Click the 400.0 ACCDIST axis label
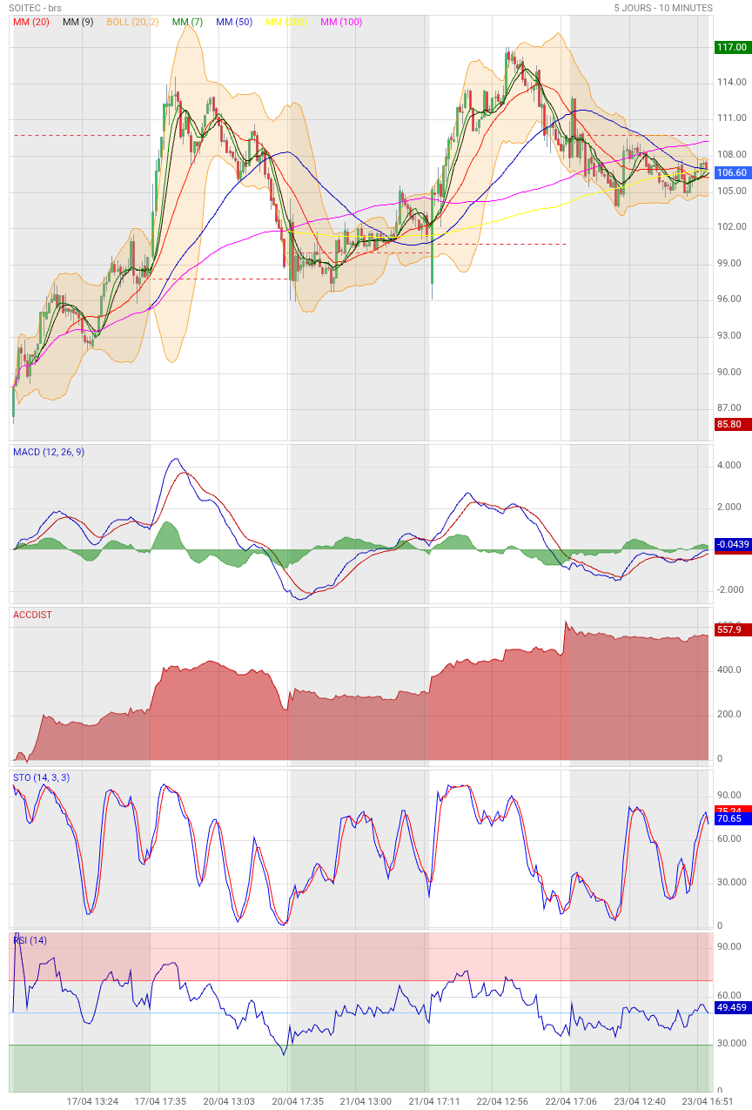The width and height of the screenshot is (752, 1110). pos(729,670)
